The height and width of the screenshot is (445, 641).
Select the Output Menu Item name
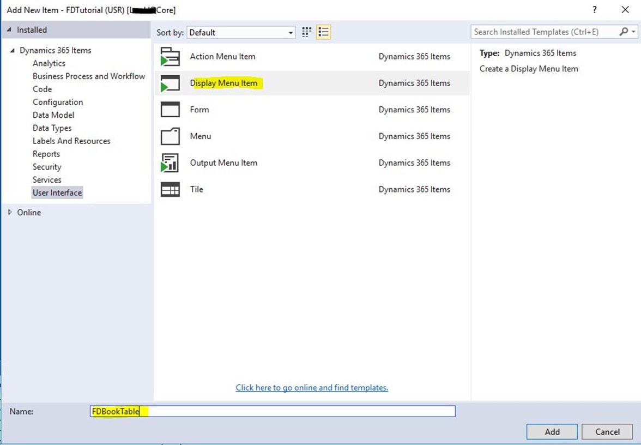click(223, 163)
